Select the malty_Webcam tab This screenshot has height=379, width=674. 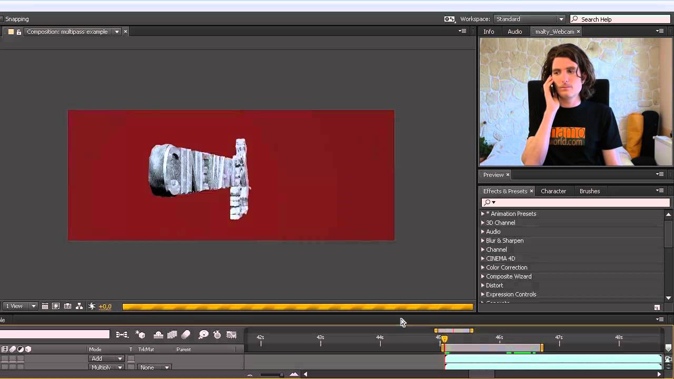(x=554, y=32)
